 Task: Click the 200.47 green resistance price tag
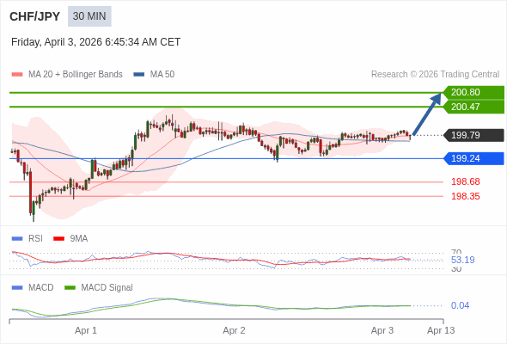473,107
